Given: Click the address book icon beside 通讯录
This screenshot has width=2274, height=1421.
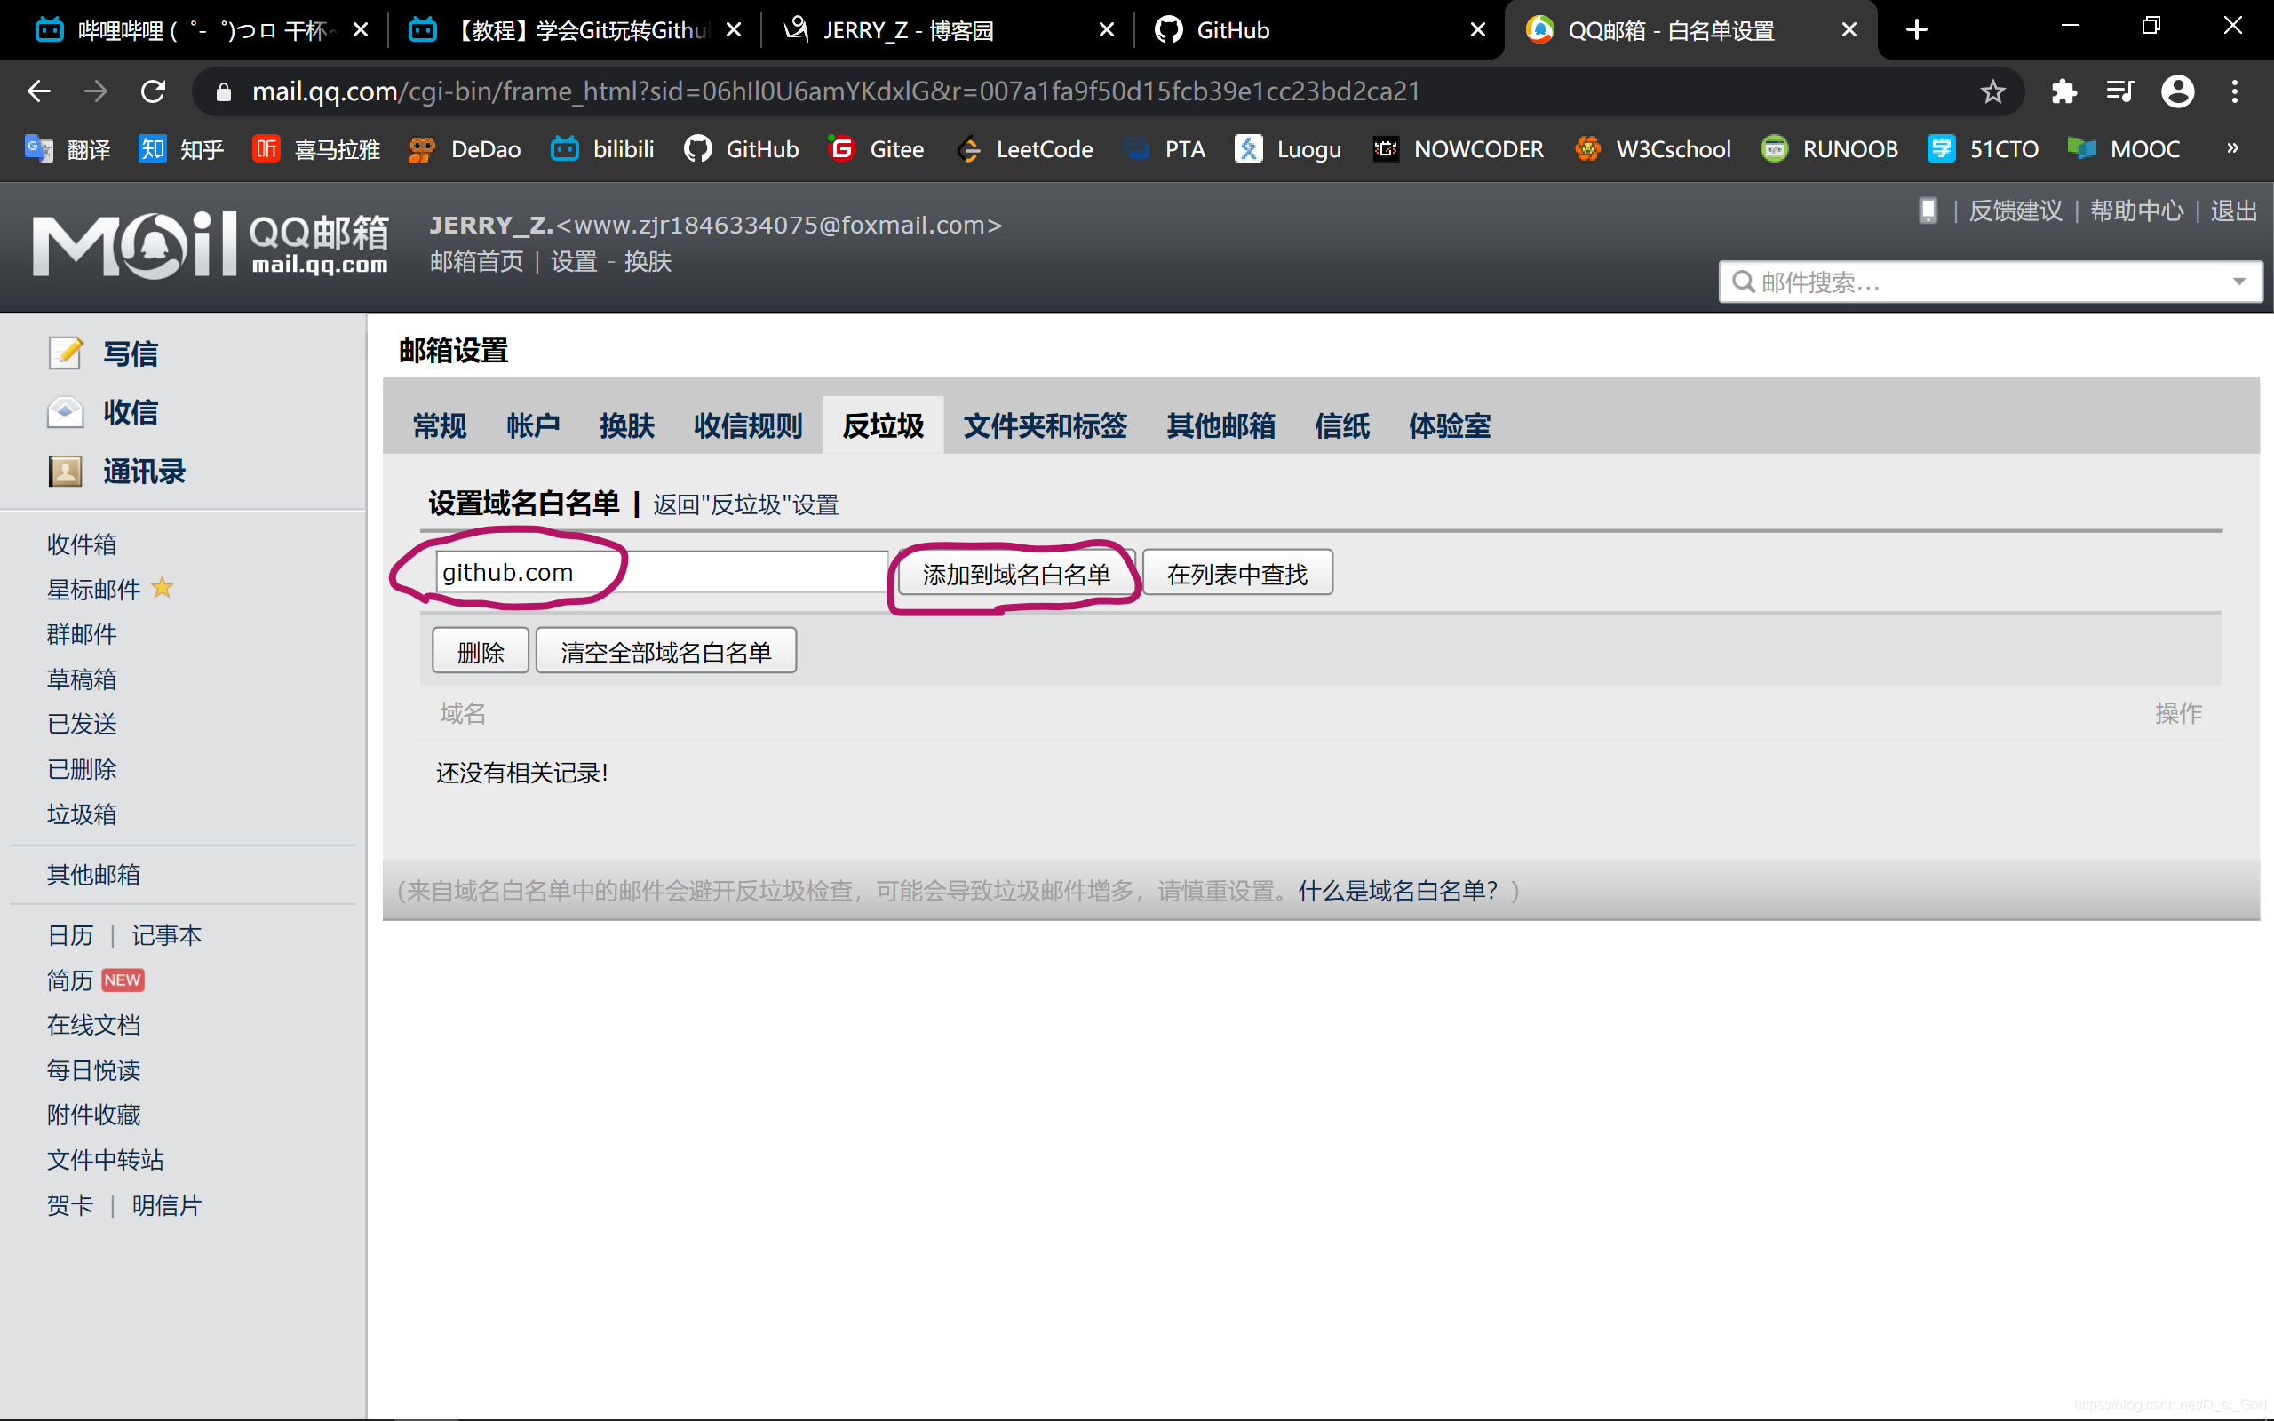Looking at the screenshot, I should pos(66,471).
